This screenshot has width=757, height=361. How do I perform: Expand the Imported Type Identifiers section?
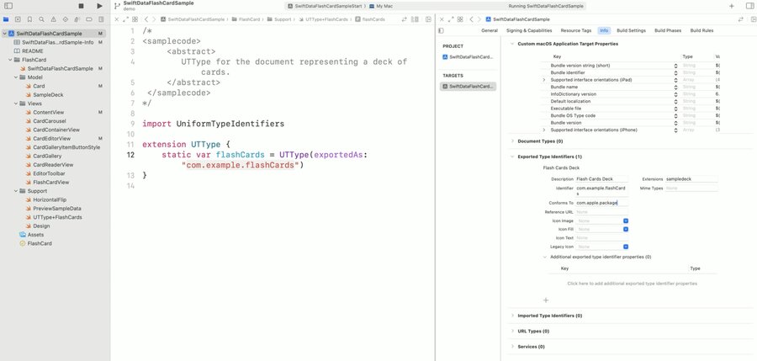(512, 316)
